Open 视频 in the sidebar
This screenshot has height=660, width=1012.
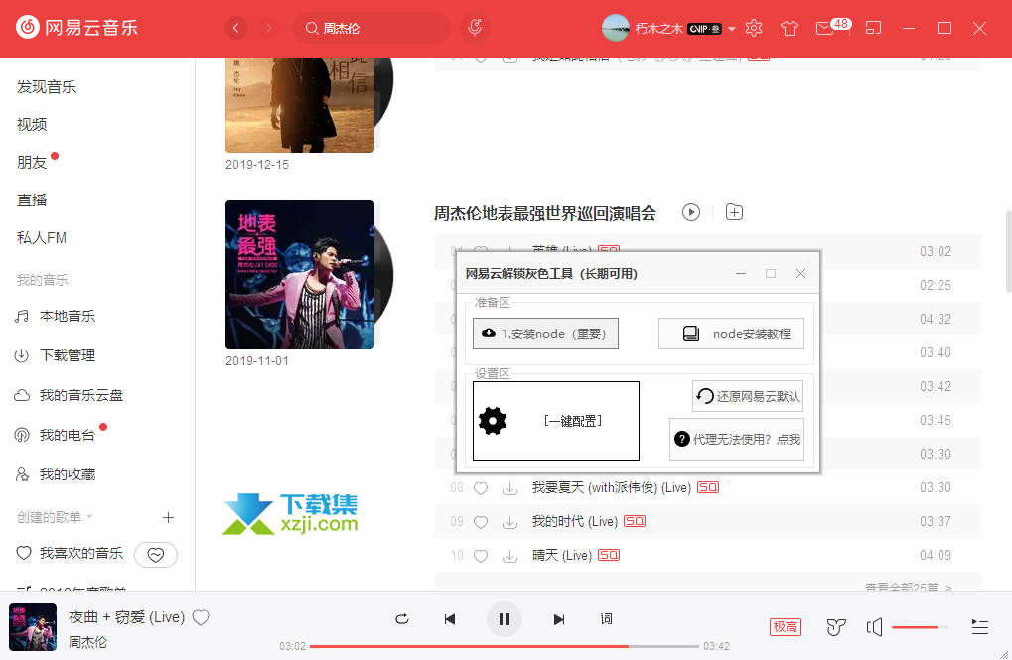(x=32, y=124)
